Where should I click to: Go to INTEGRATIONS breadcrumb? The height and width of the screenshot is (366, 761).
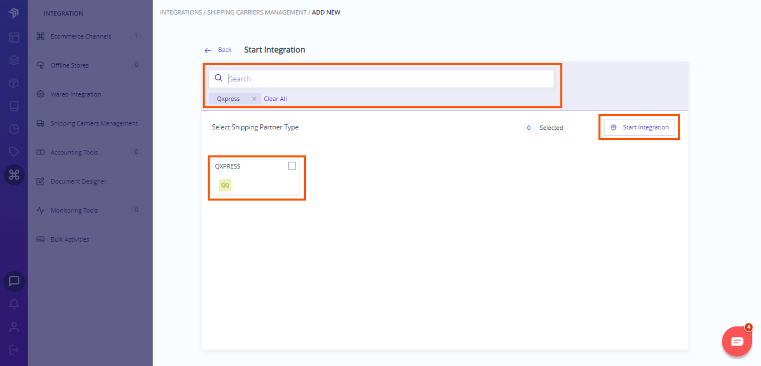[x=181, y=12]
